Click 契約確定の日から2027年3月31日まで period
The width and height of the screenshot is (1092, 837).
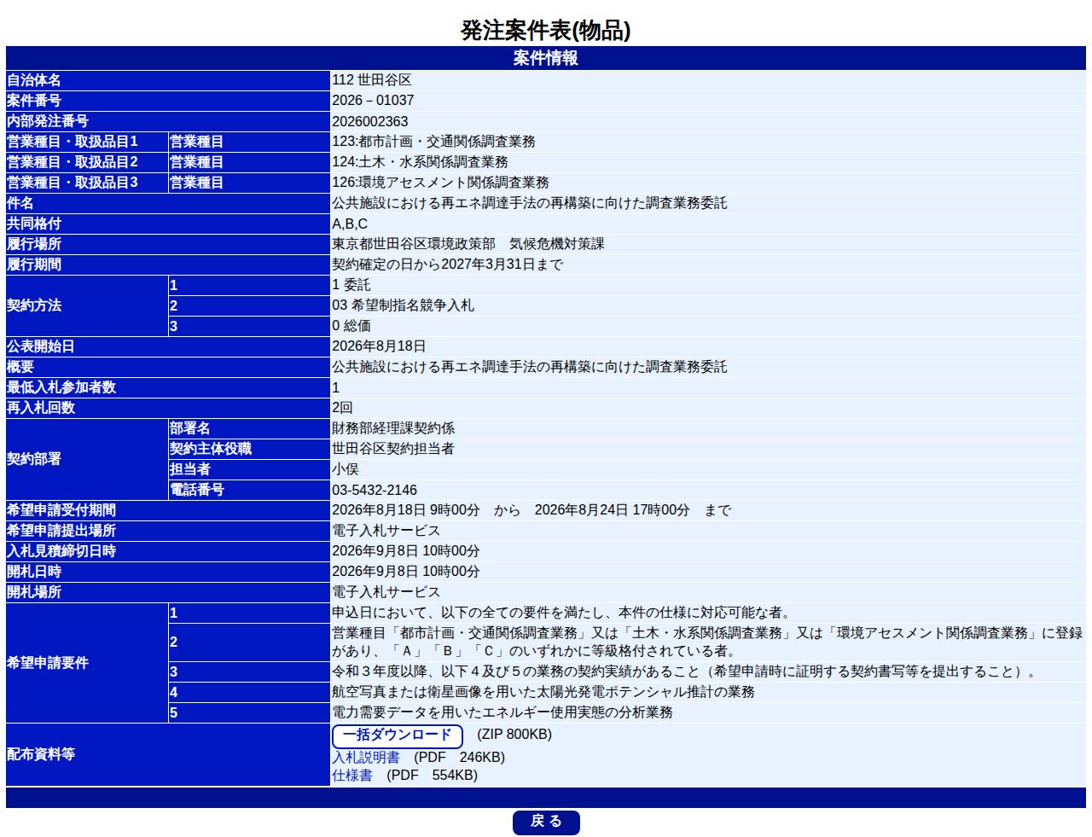(447, 264)
